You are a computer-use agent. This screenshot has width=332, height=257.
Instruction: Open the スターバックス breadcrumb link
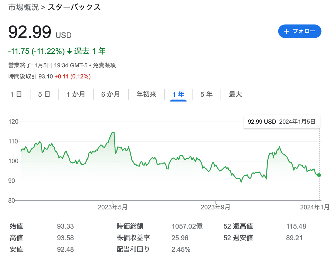pos(74,7)
